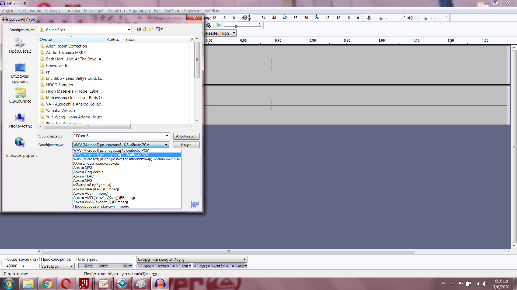Select WAV 24-bit PCM format option

click(x=127, y=155)
